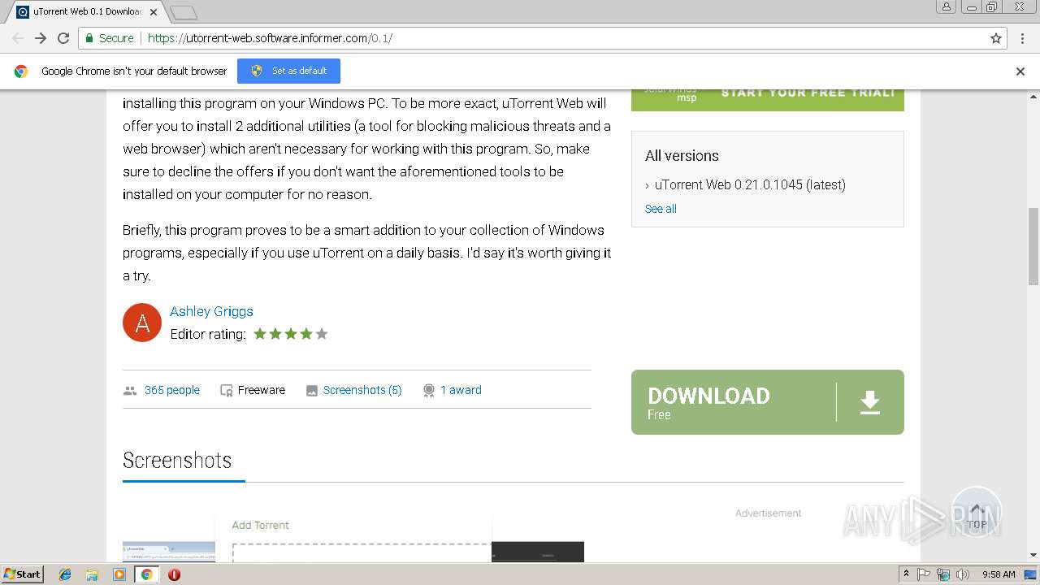
Task: Open the Add Torrent screenshot thumbnail
Action: coord(353,538)
